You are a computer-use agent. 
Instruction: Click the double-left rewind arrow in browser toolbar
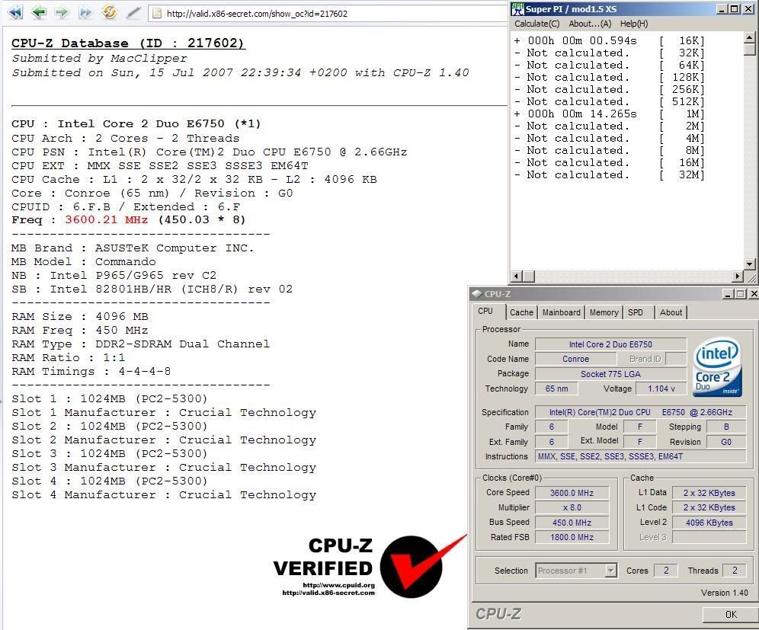coord(15,12)
